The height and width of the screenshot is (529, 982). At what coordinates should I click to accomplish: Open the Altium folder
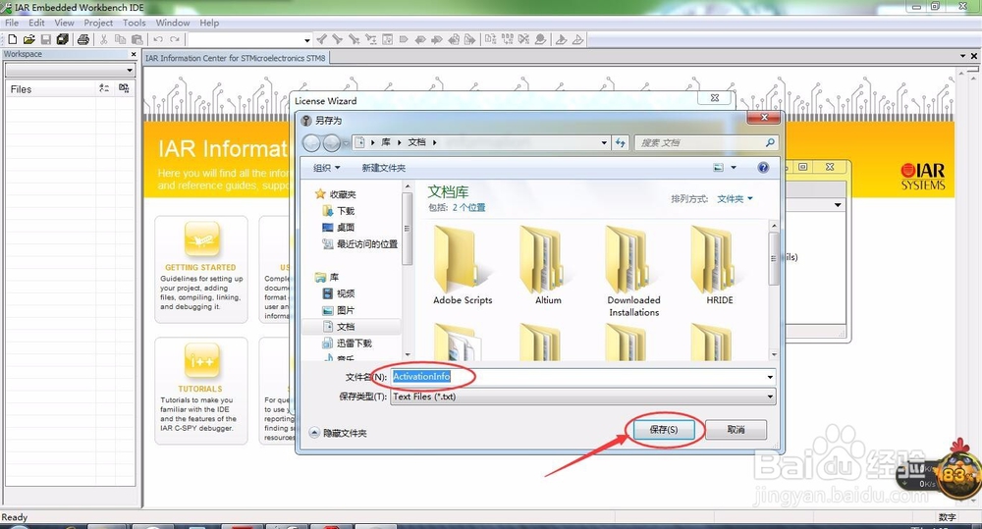click(x=548, y=265)
